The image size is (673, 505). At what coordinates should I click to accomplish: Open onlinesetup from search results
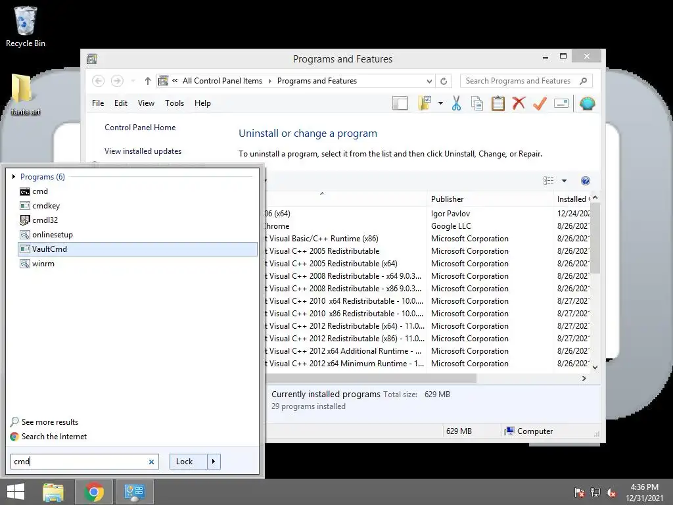pyautogui.click(x=137, y=235)
